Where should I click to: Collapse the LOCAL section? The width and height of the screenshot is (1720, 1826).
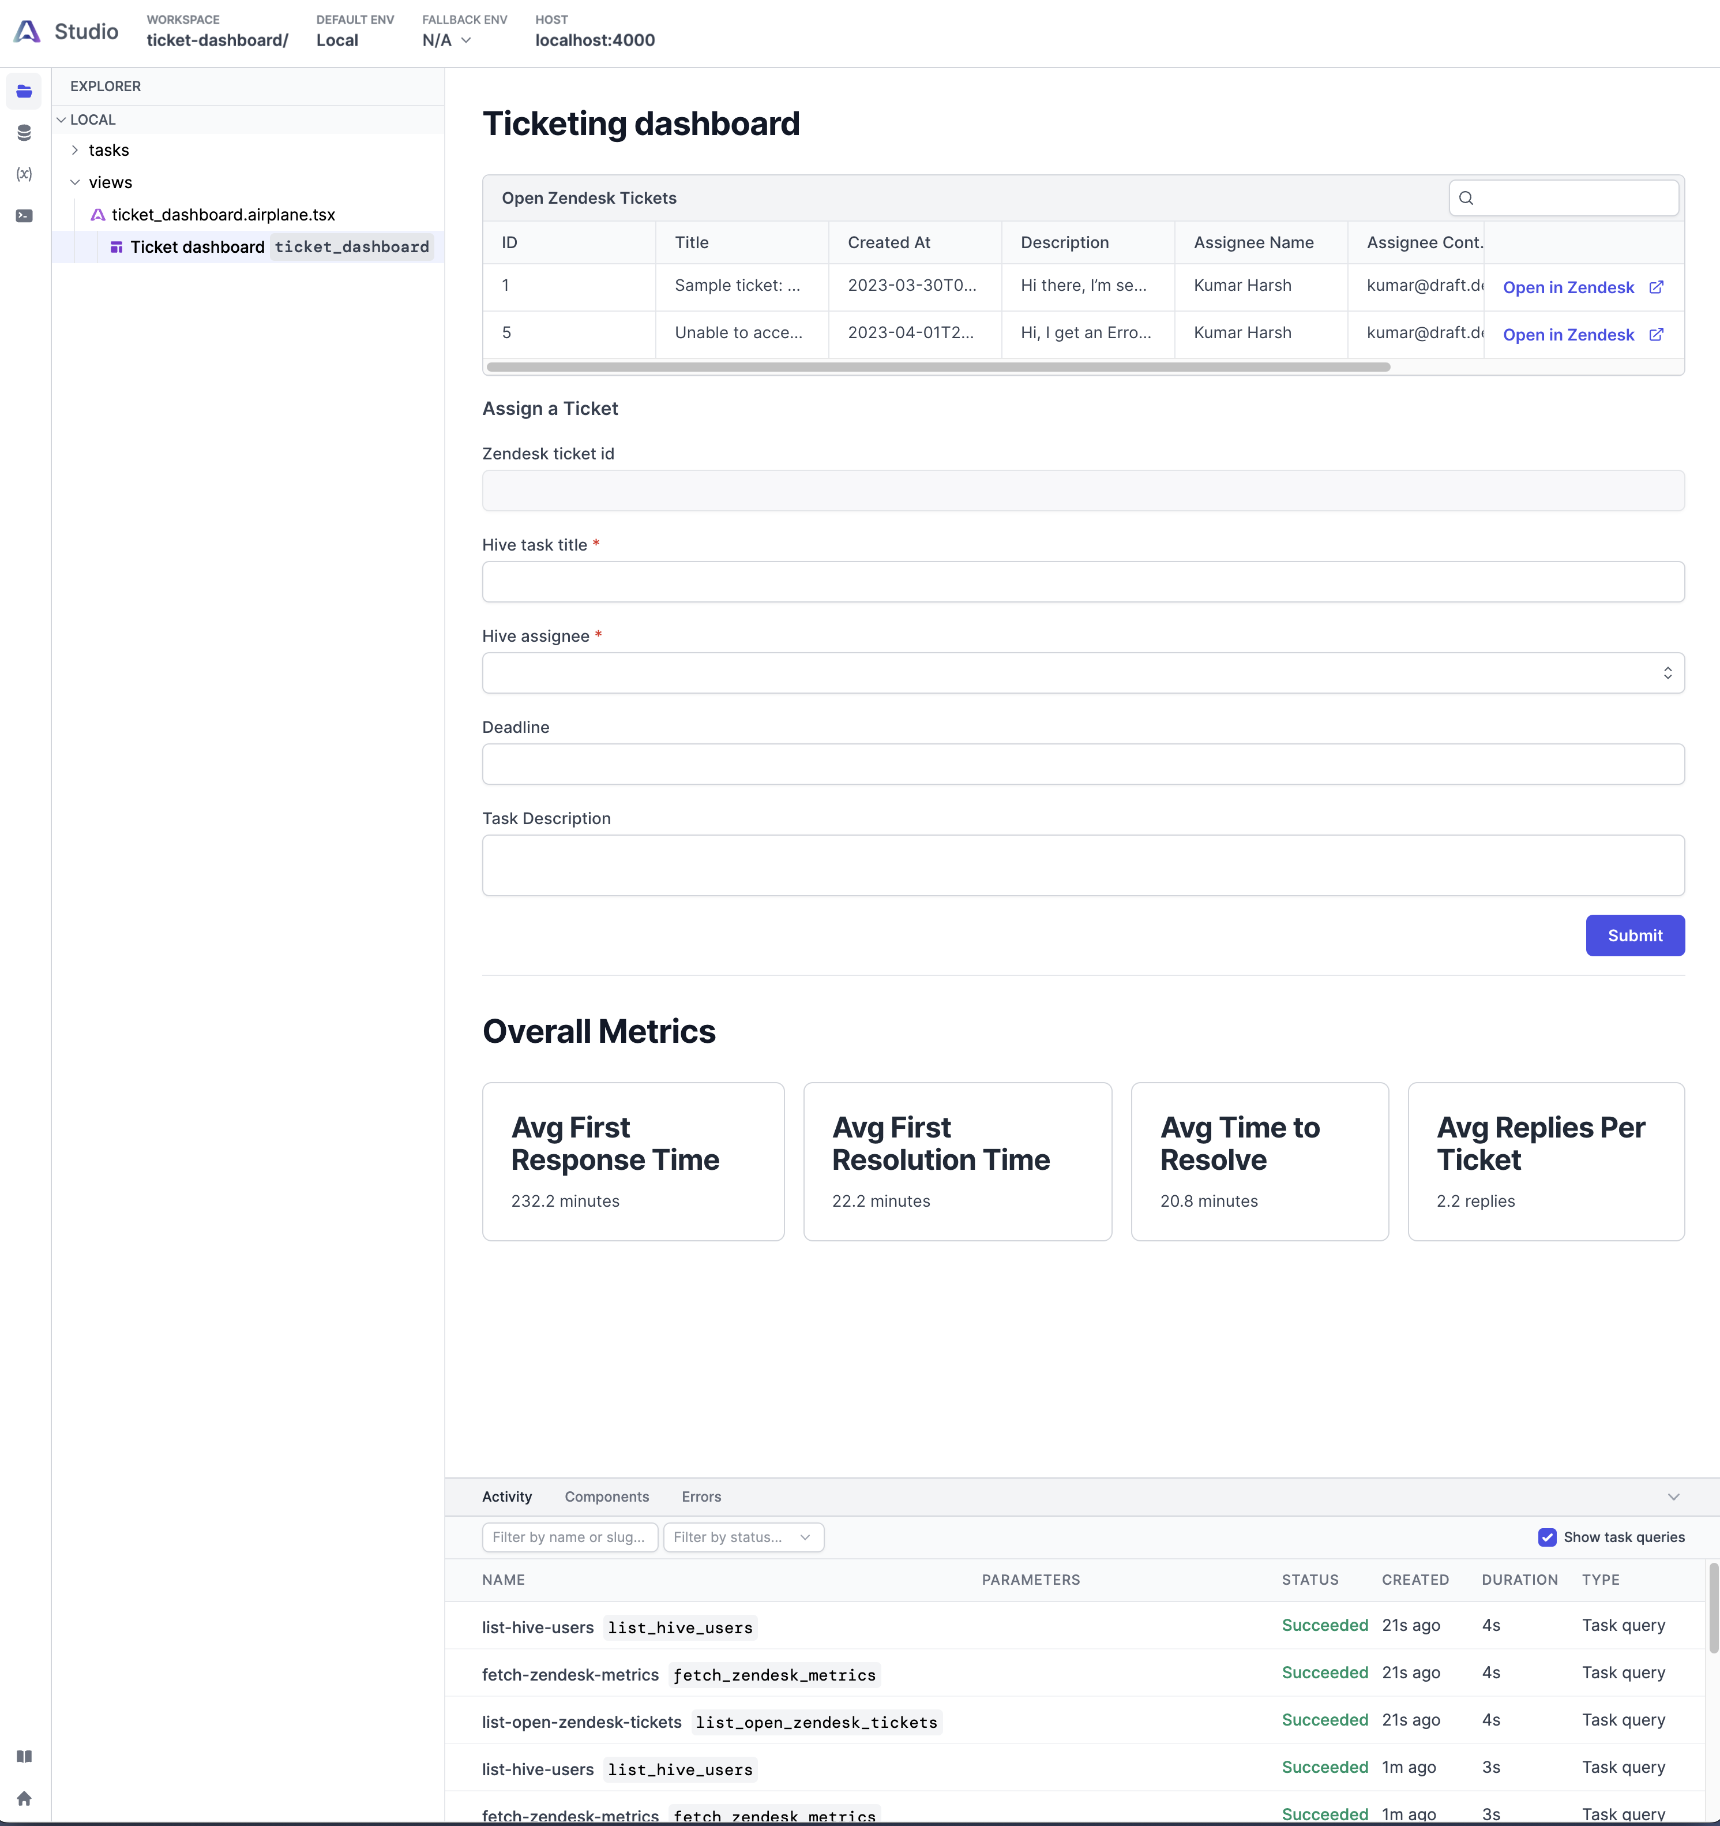tap(62, 119)
